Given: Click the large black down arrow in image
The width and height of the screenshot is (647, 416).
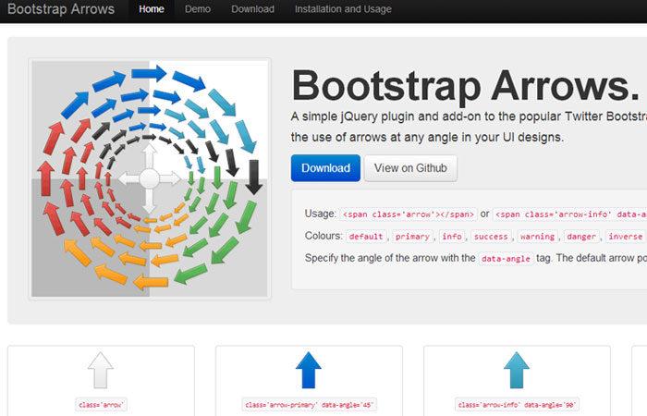Looking at the screenshot, I should pos(253,177).
